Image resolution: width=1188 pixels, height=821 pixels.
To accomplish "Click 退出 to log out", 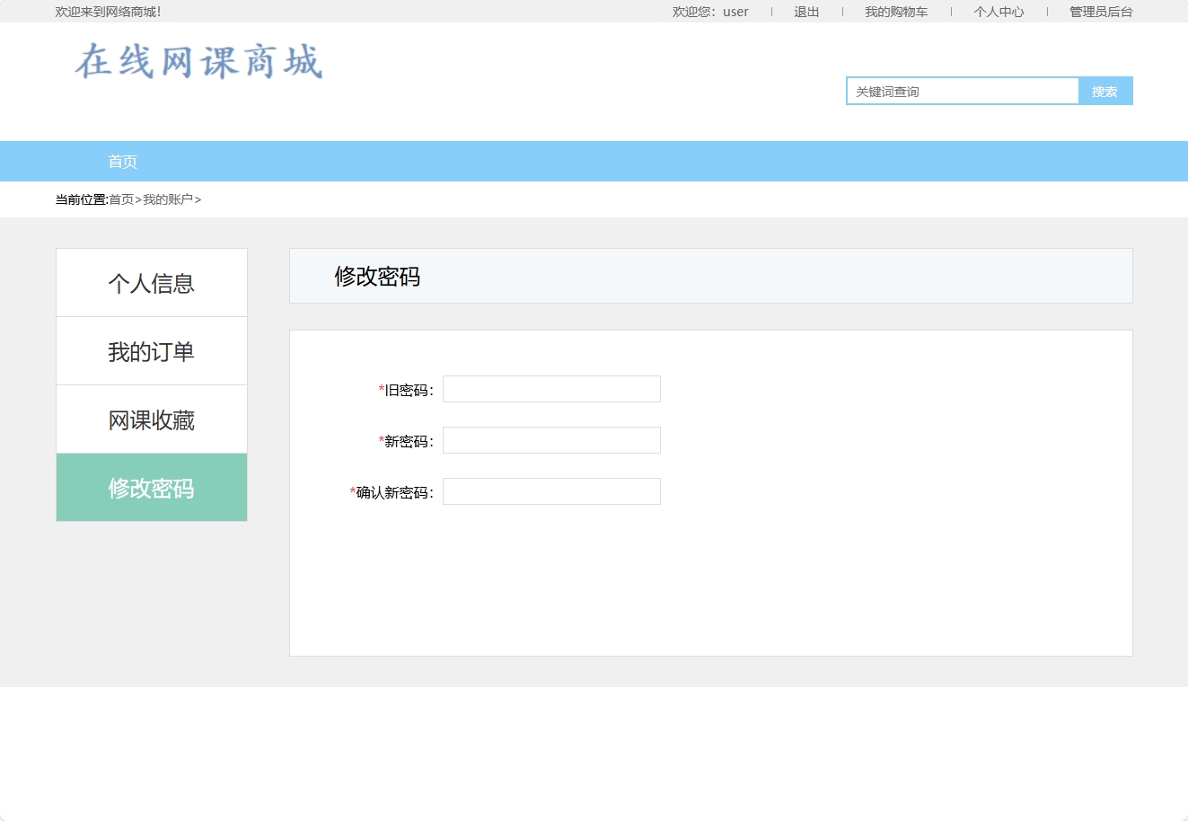I will 805,12.
